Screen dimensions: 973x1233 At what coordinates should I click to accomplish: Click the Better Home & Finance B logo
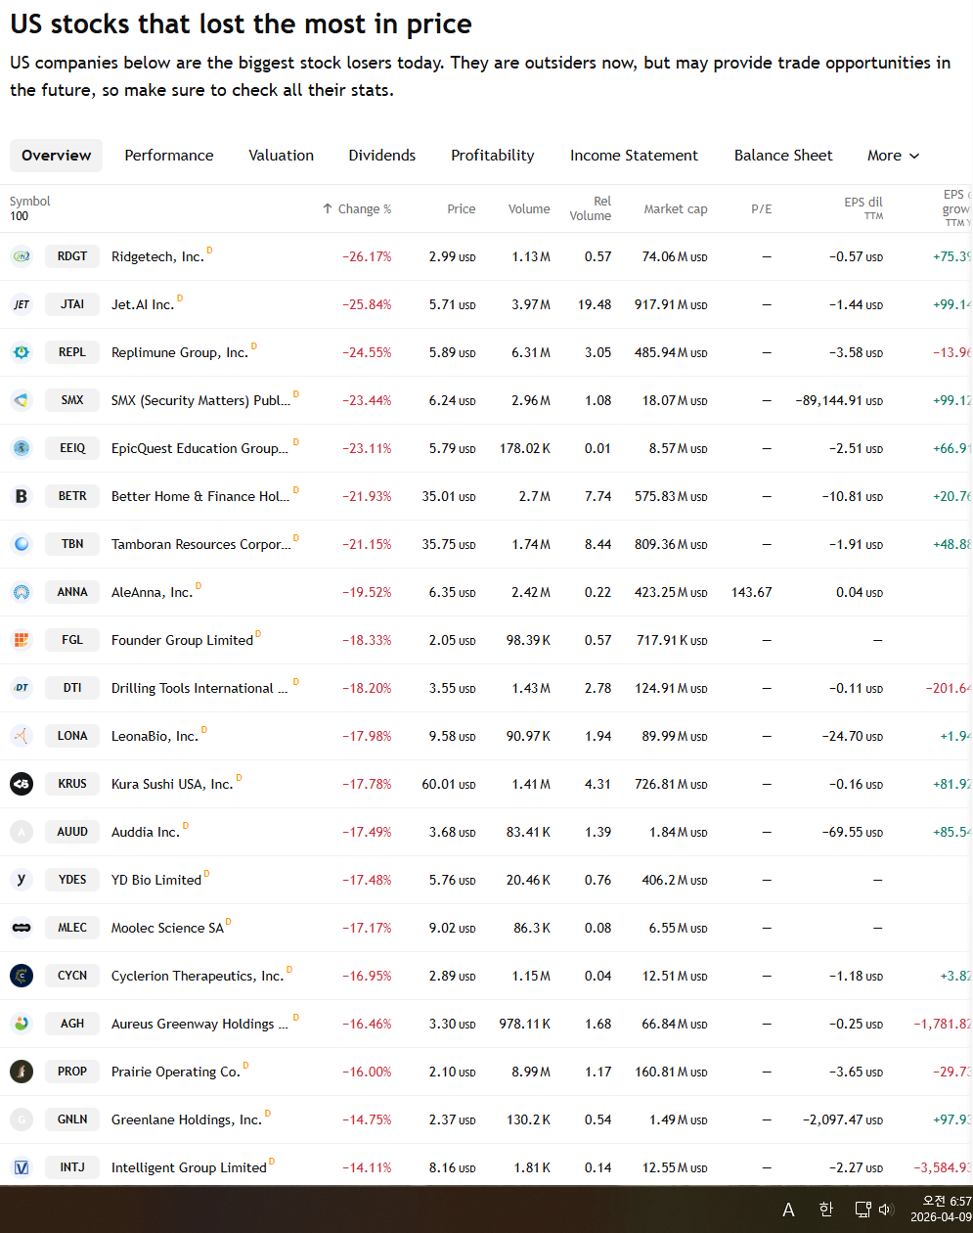point(22,496)
